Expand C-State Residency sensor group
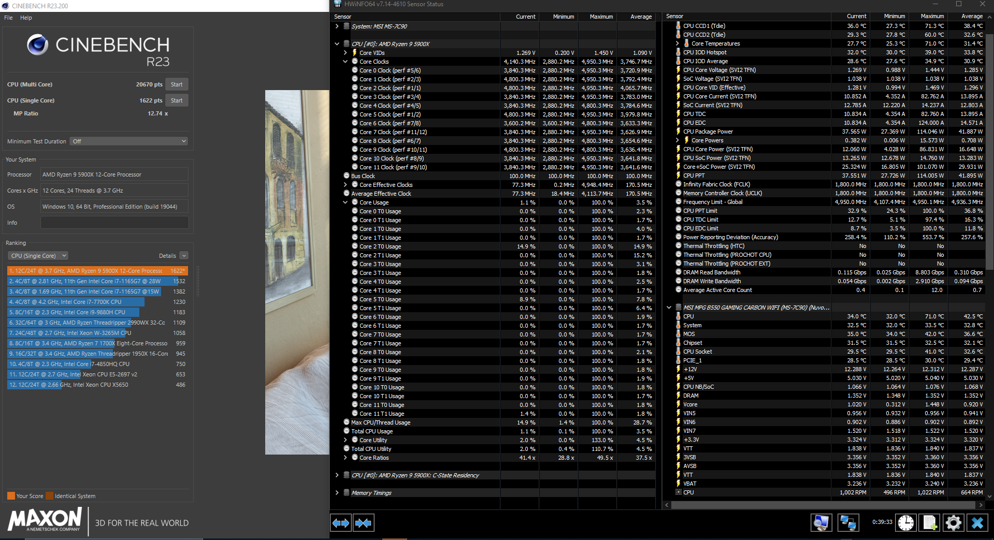Viewport: 994px width, 540px height. point(337,475)
